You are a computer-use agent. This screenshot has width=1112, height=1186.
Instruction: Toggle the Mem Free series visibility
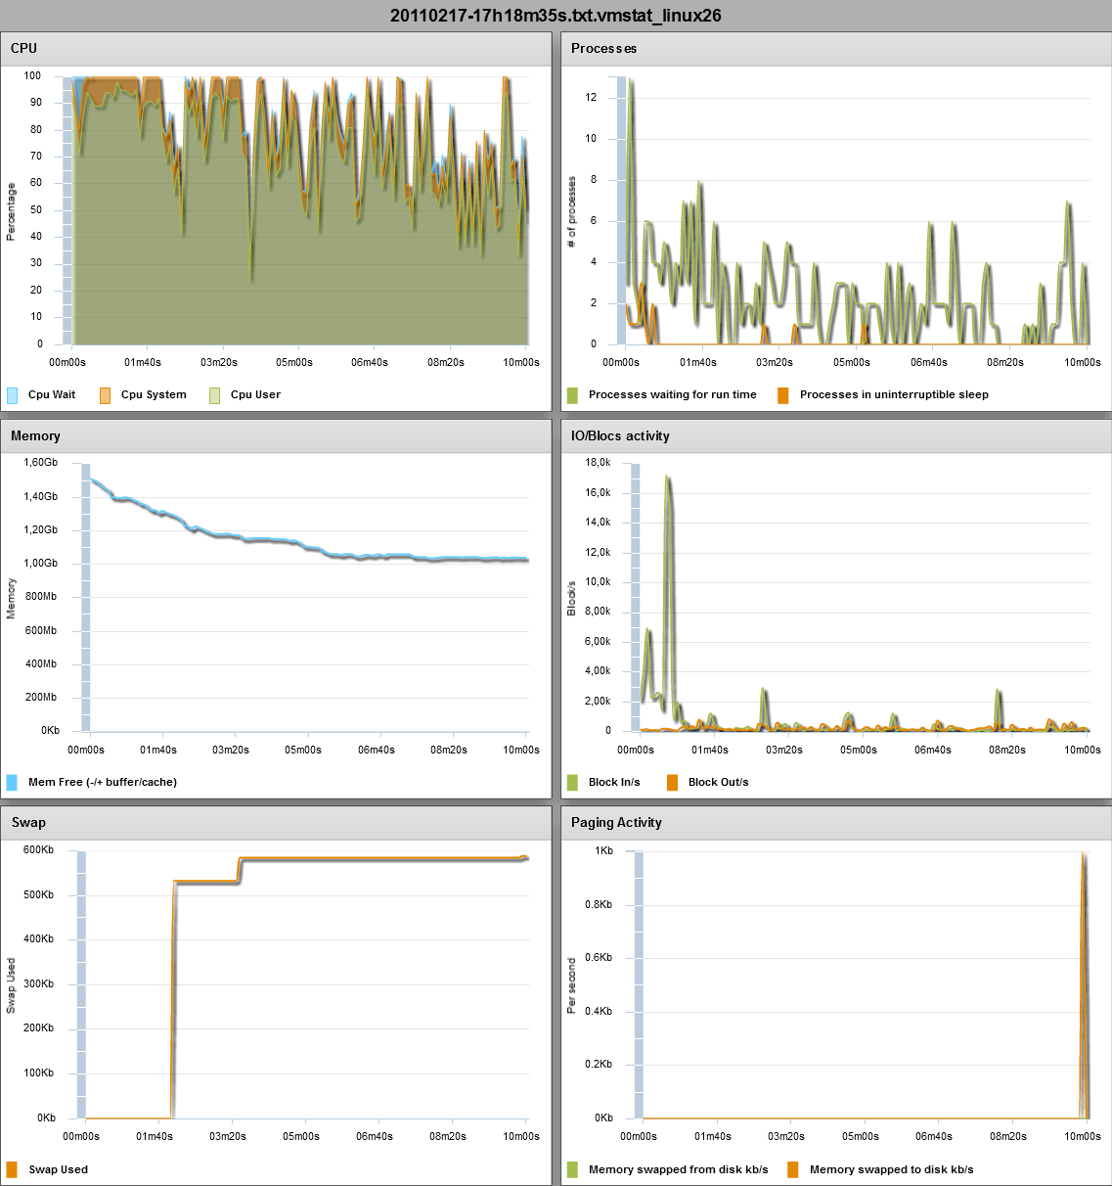click(14, 781)
